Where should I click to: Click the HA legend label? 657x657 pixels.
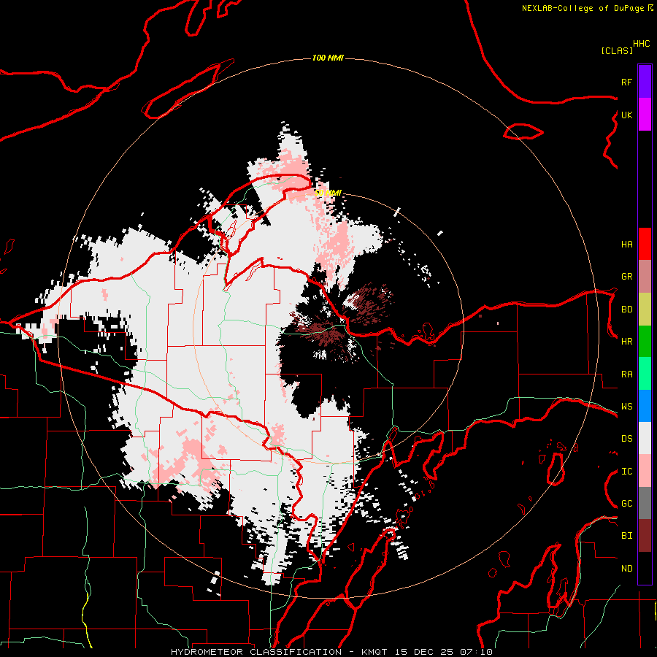click(626, 244)
